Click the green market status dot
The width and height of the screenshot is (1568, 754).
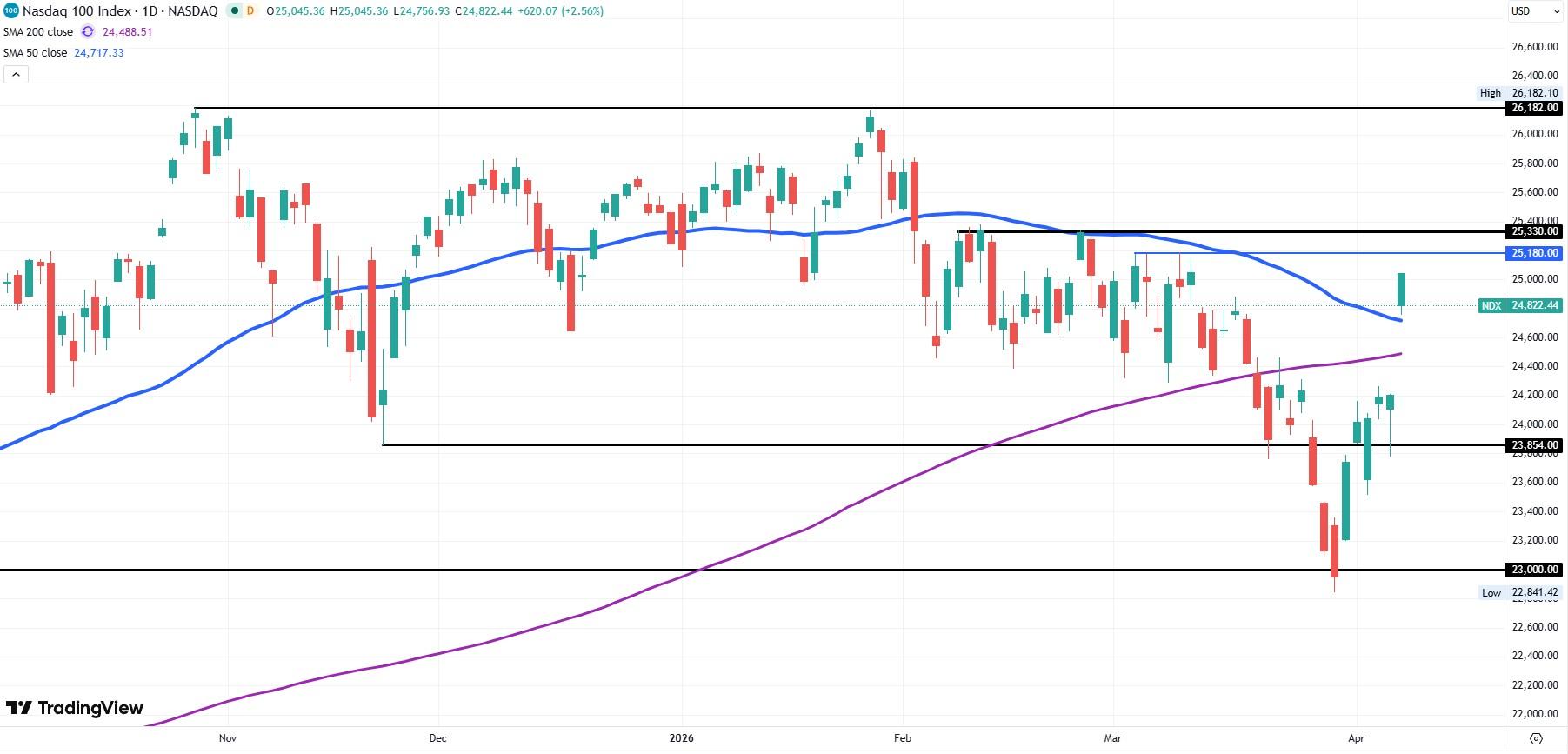[x=233, y=11]
